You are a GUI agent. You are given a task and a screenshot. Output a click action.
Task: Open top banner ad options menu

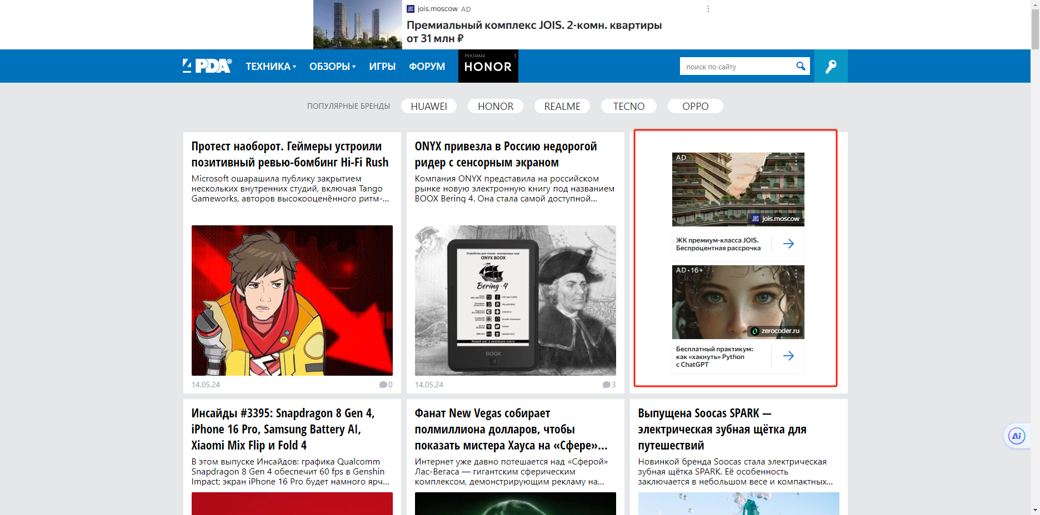[708, 9]
